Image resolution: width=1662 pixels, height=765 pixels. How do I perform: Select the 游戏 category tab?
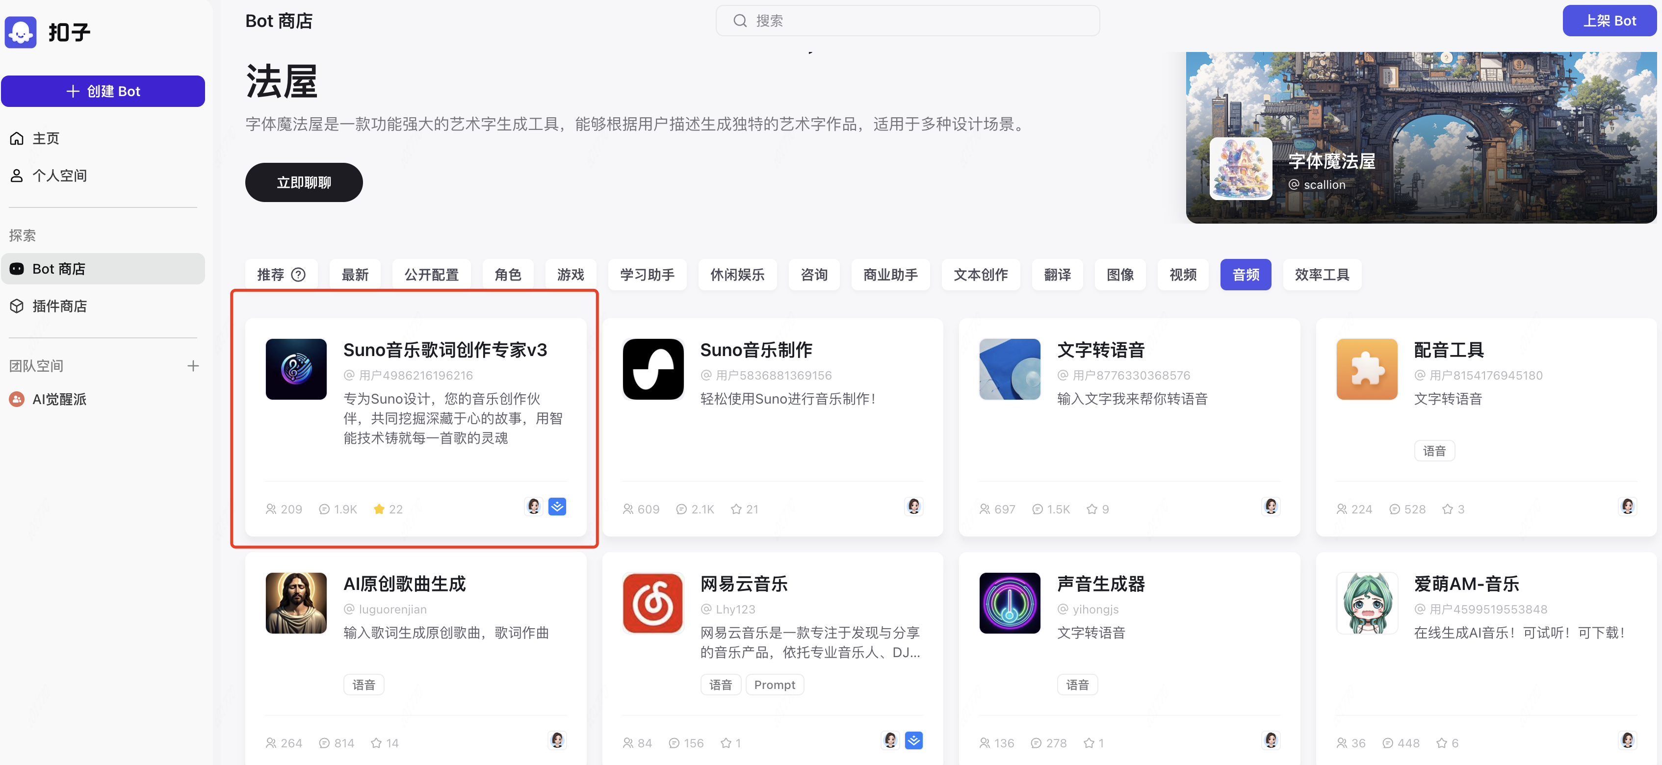click(x=571, y=275)
